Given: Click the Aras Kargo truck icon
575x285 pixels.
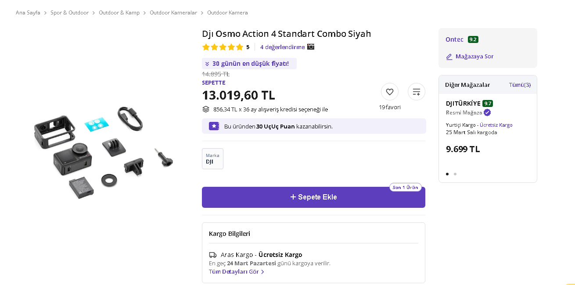Looking at the screenshot, I should [213, 255].
